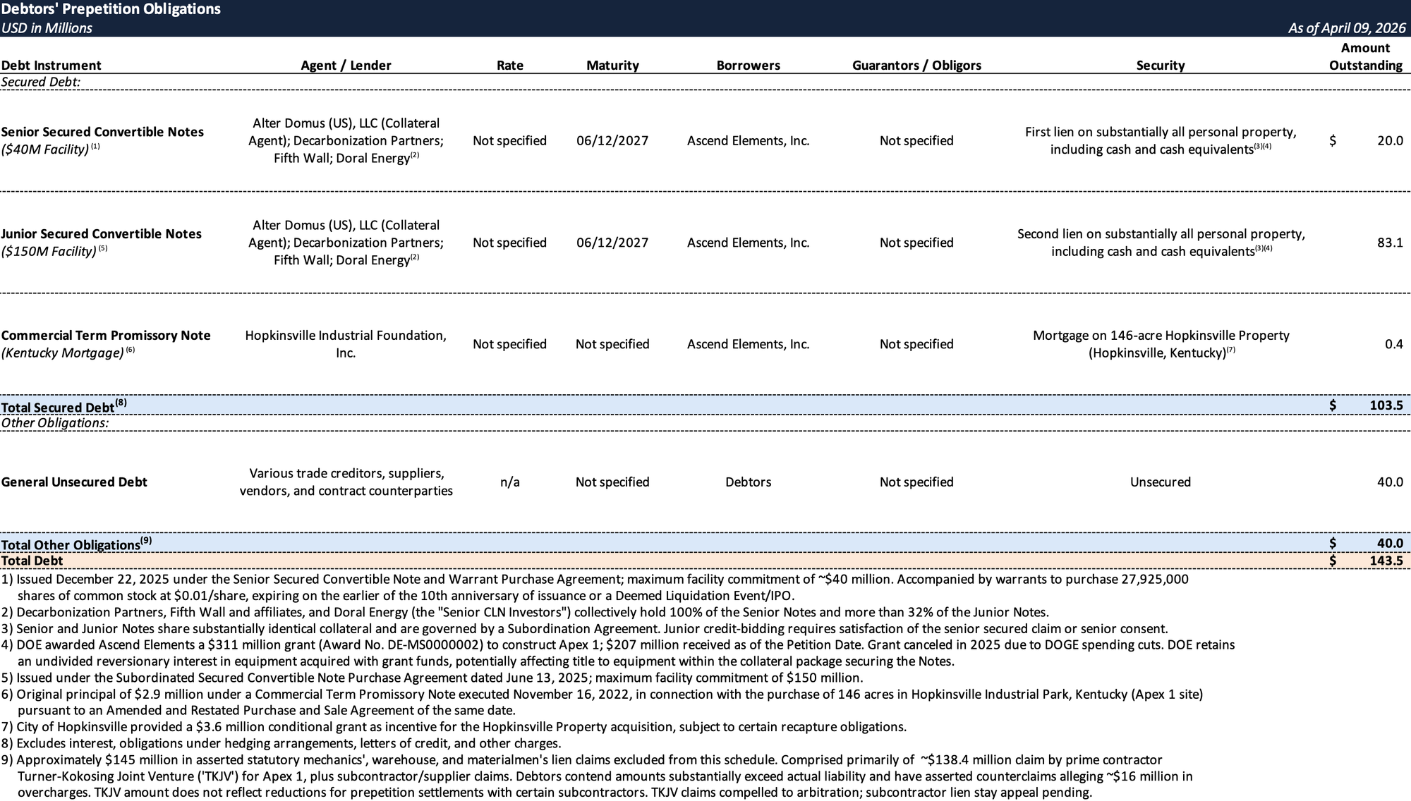Select the Junior Secured Convertible Notes label

[101, 234]
